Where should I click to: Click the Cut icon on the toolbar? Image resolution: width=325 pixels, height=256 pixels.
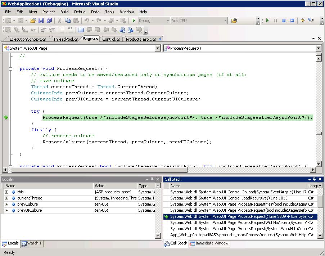click(60, 21)
